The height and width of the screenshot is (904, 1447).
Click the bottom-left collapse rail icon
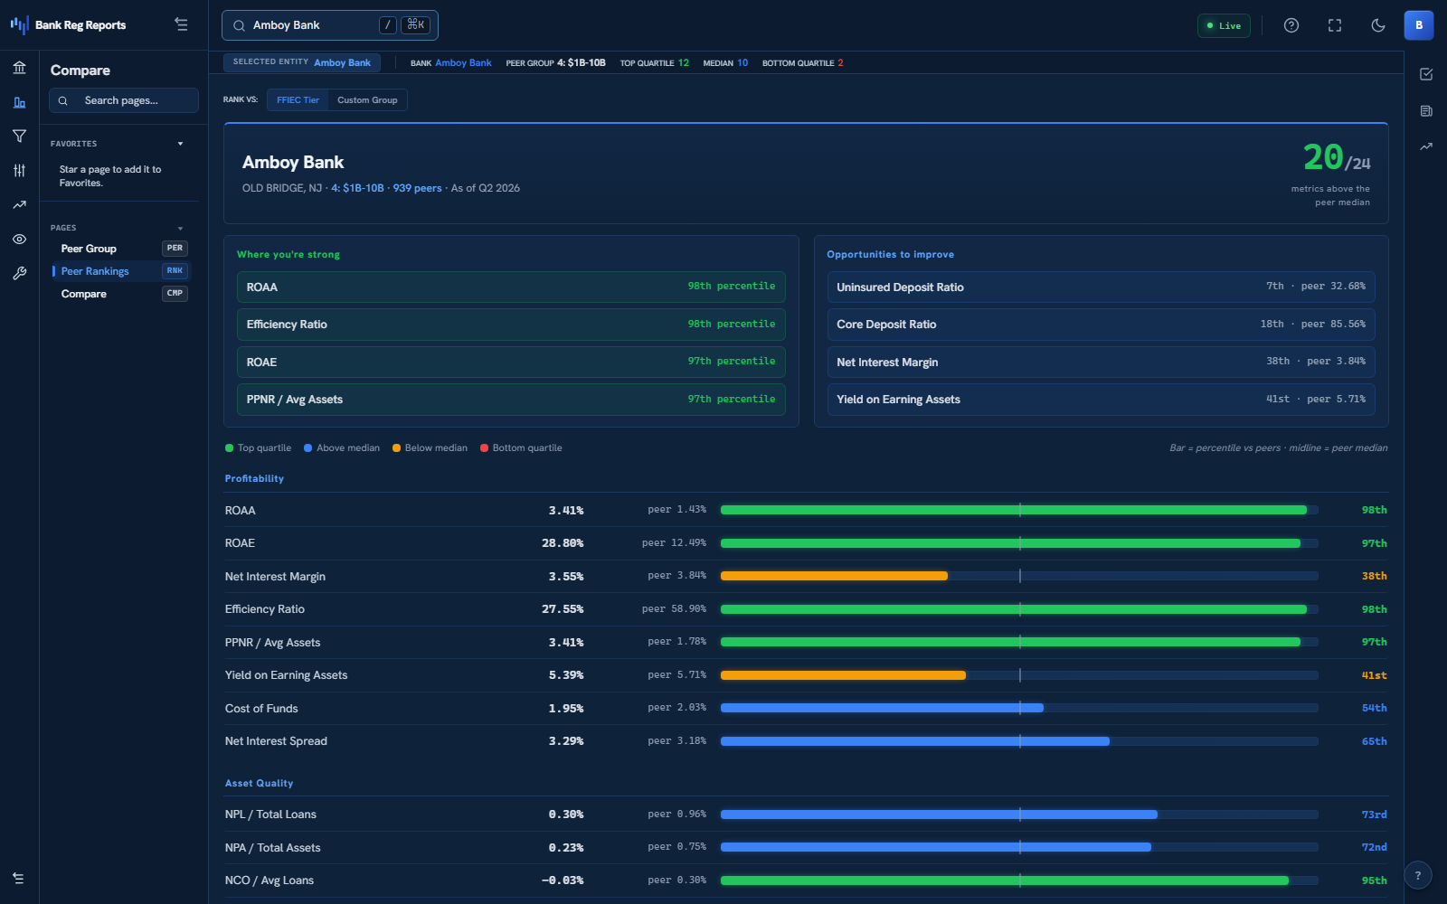[18, 879]
